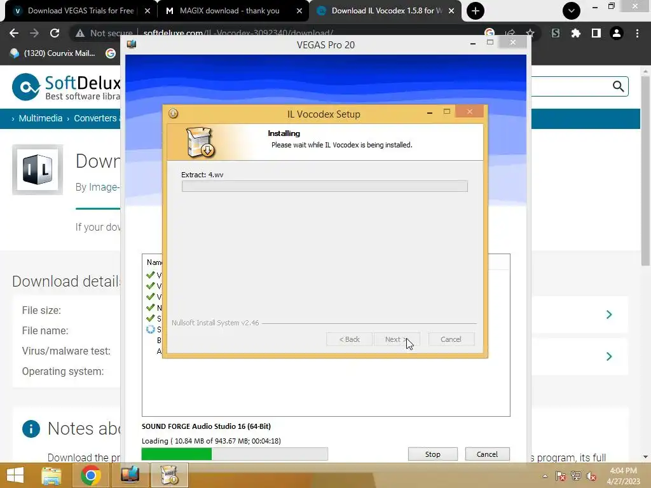Open the VEGAS installer taskbar icon
The height and width of the screenshot is (488, 651).
point(130,475)
